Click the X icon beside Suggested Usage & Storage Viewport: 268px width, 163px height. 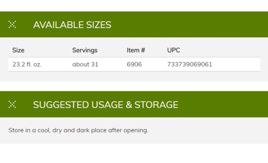[12, 104]
